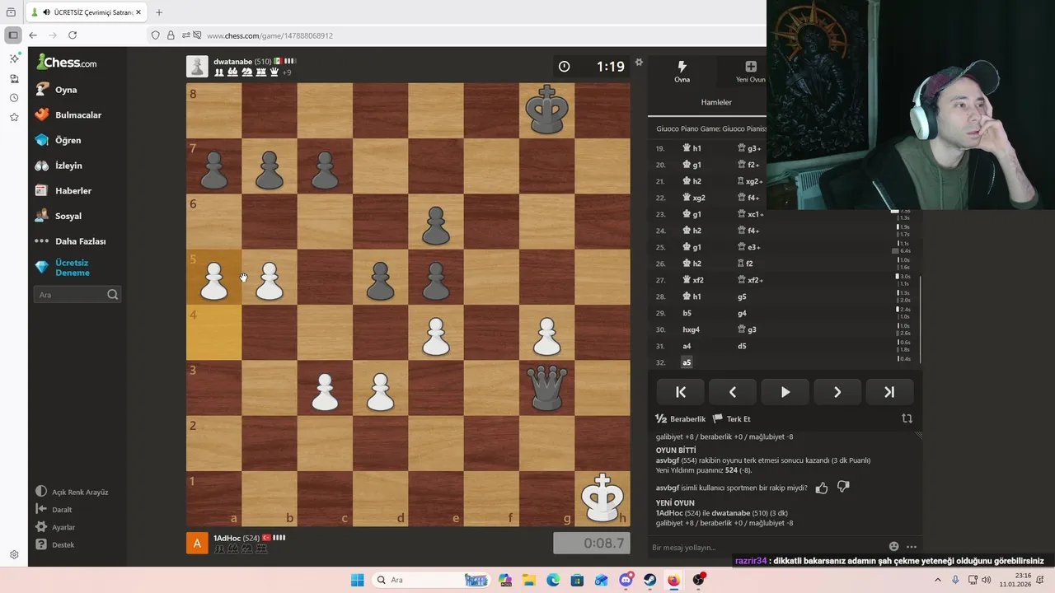The height and width of the screenshot is (593, 1055).
Task: Open OBS Studio from taskbar
Action: 698,580
